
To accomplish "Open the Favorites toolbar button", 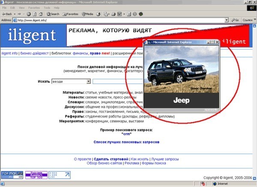I will [x=70, y=14].
